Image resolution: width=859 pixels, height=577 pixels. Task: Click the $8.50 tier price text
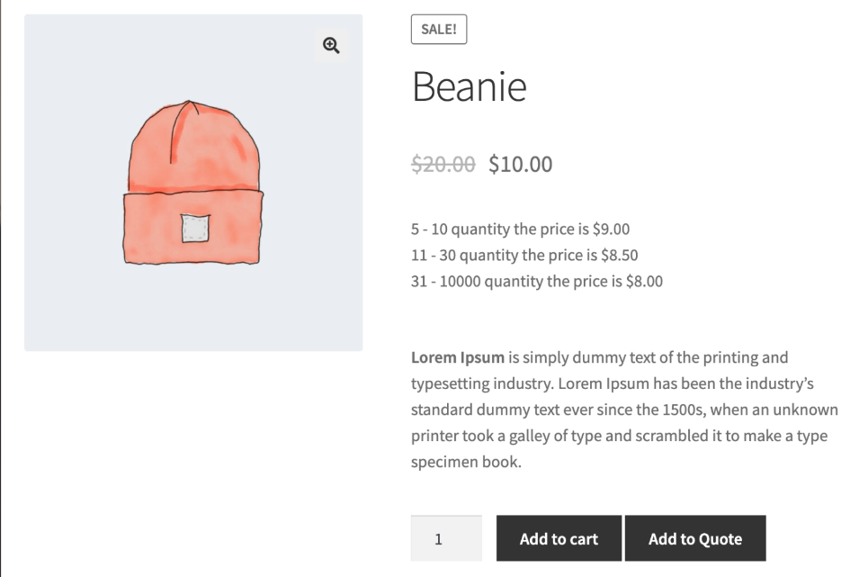[619, 255]
